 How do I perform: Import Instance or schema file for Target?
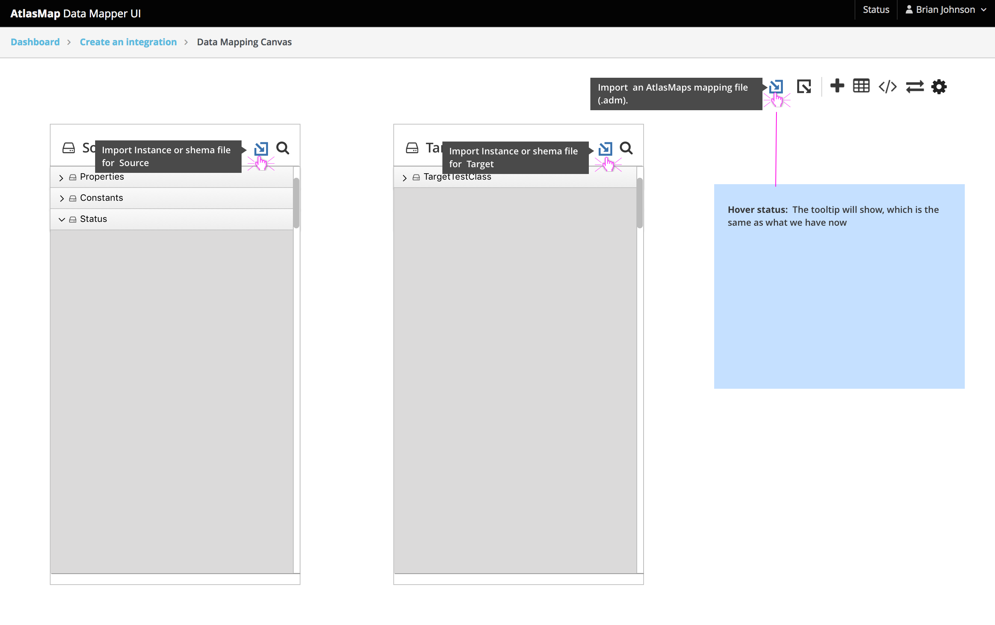tap(605, 149)
